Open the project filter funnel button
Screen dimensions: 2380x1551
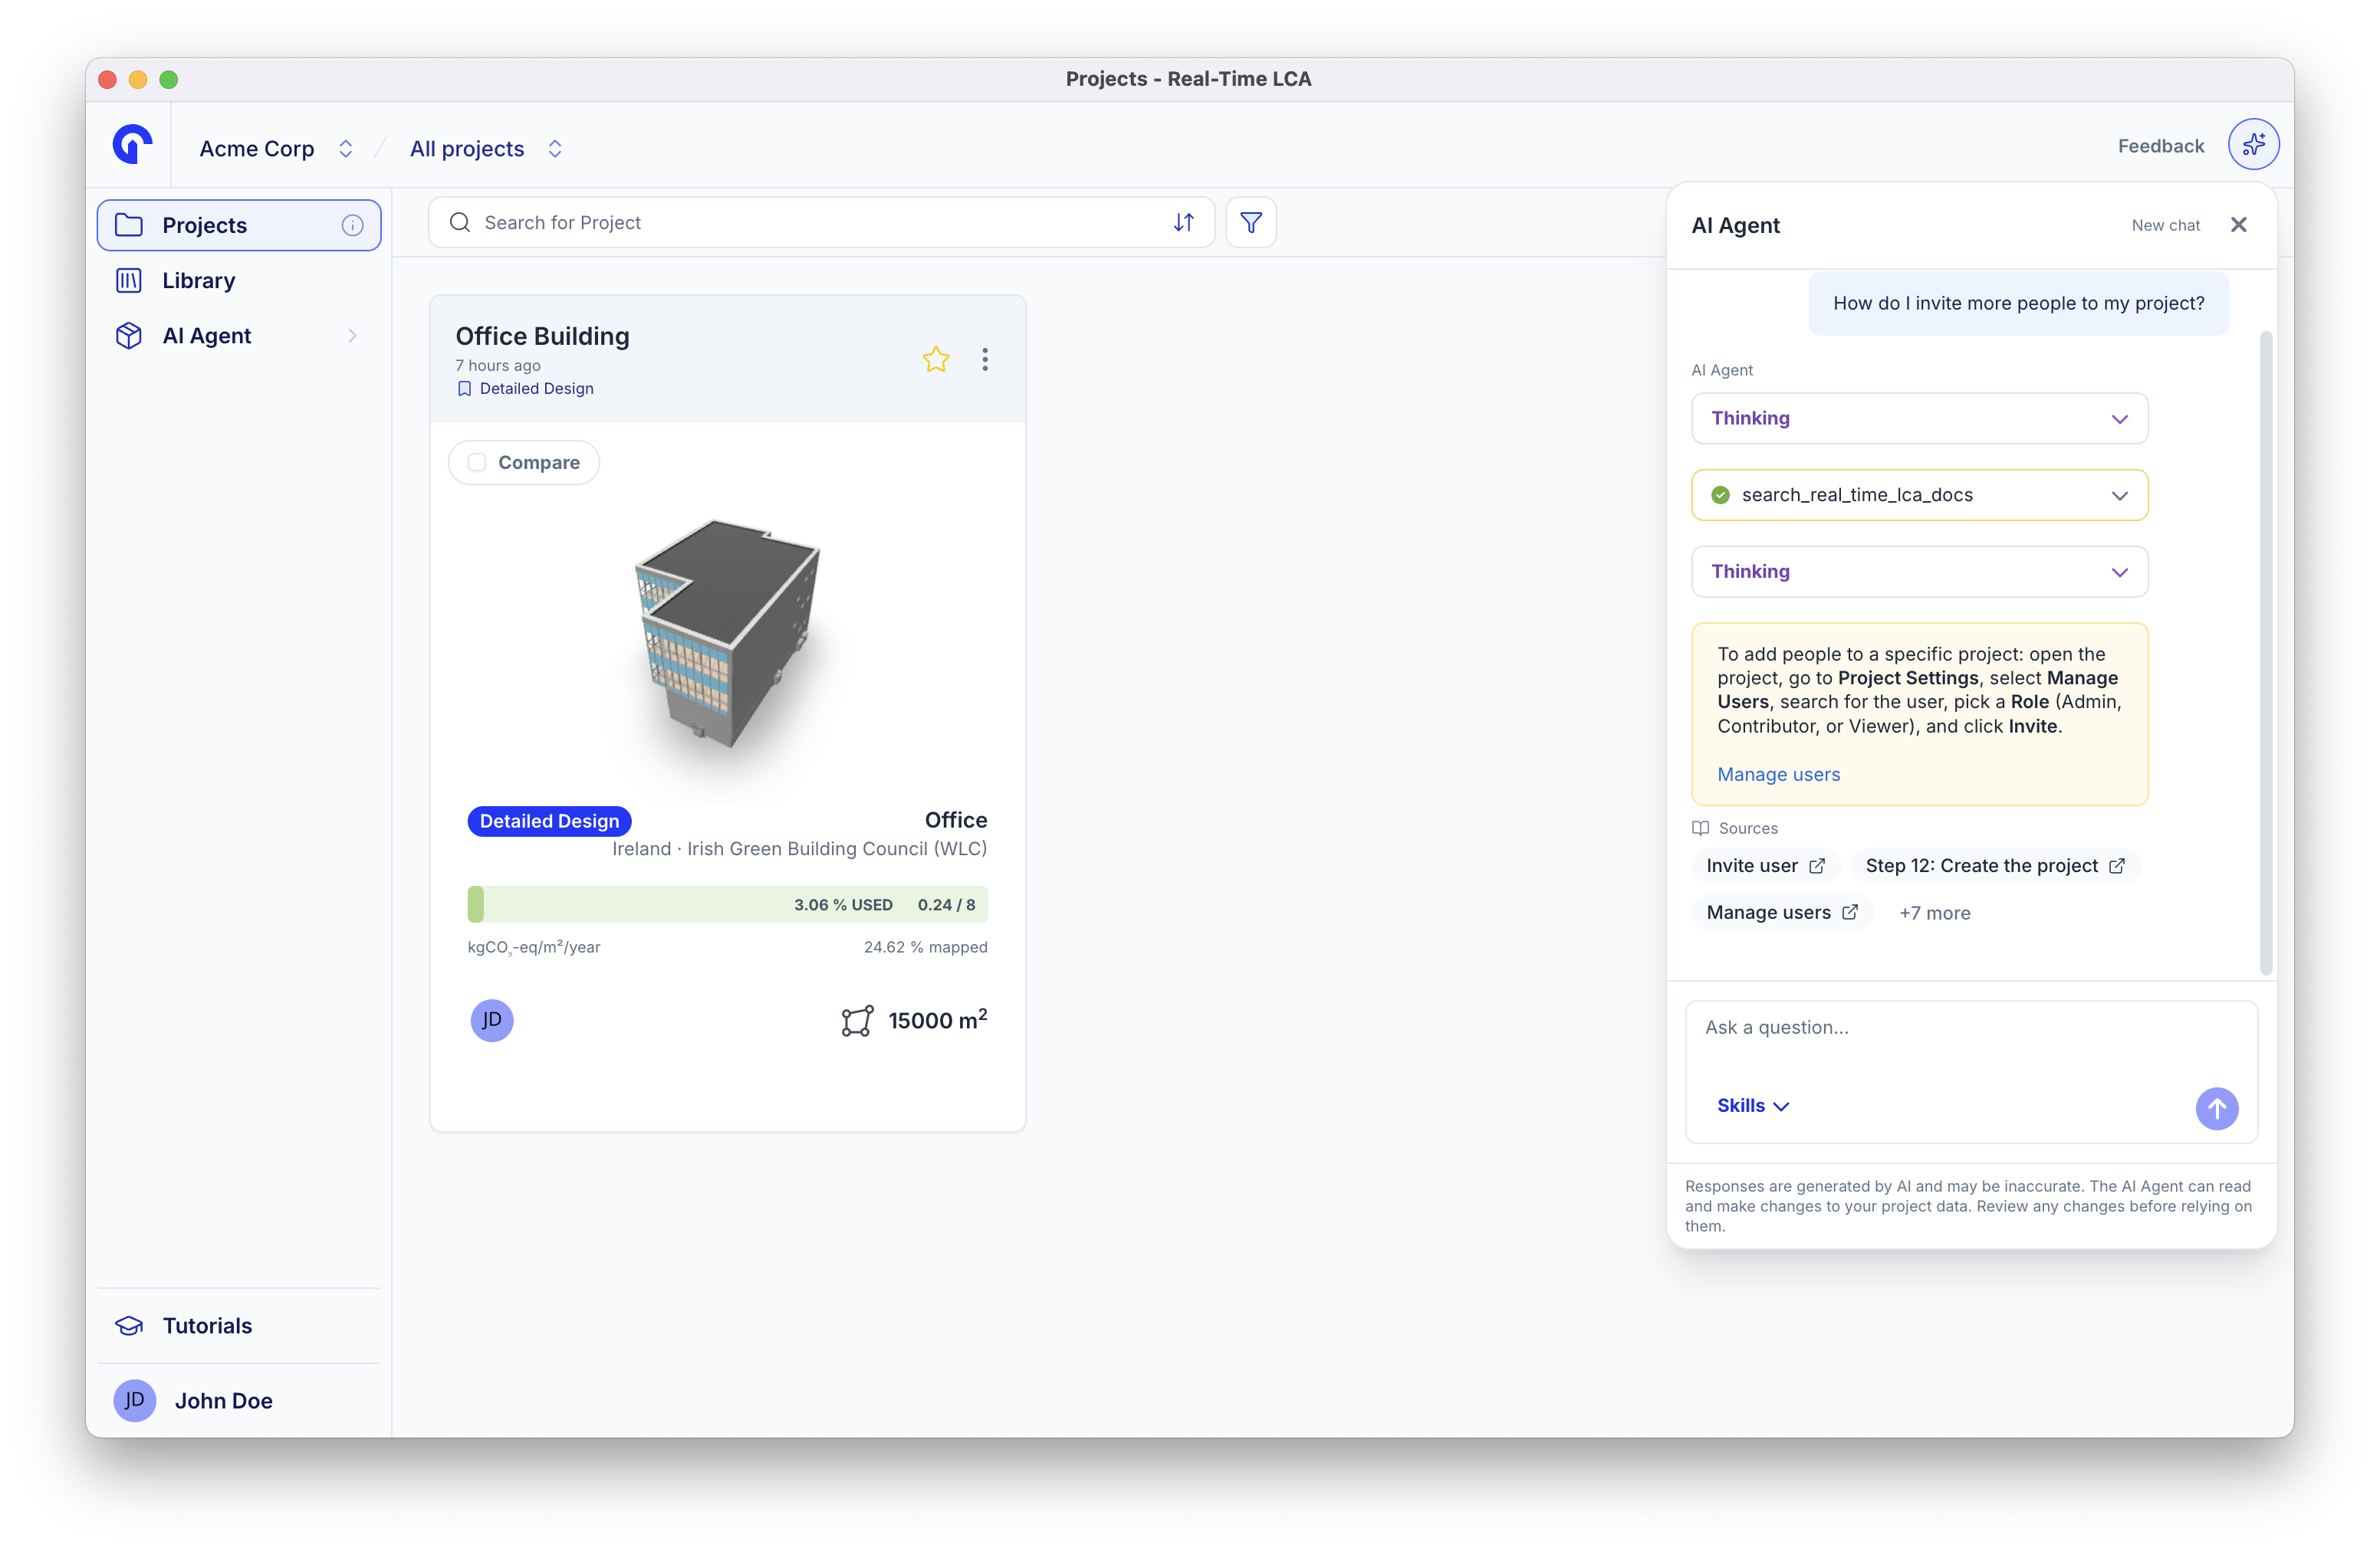[x=1250, y=222]
